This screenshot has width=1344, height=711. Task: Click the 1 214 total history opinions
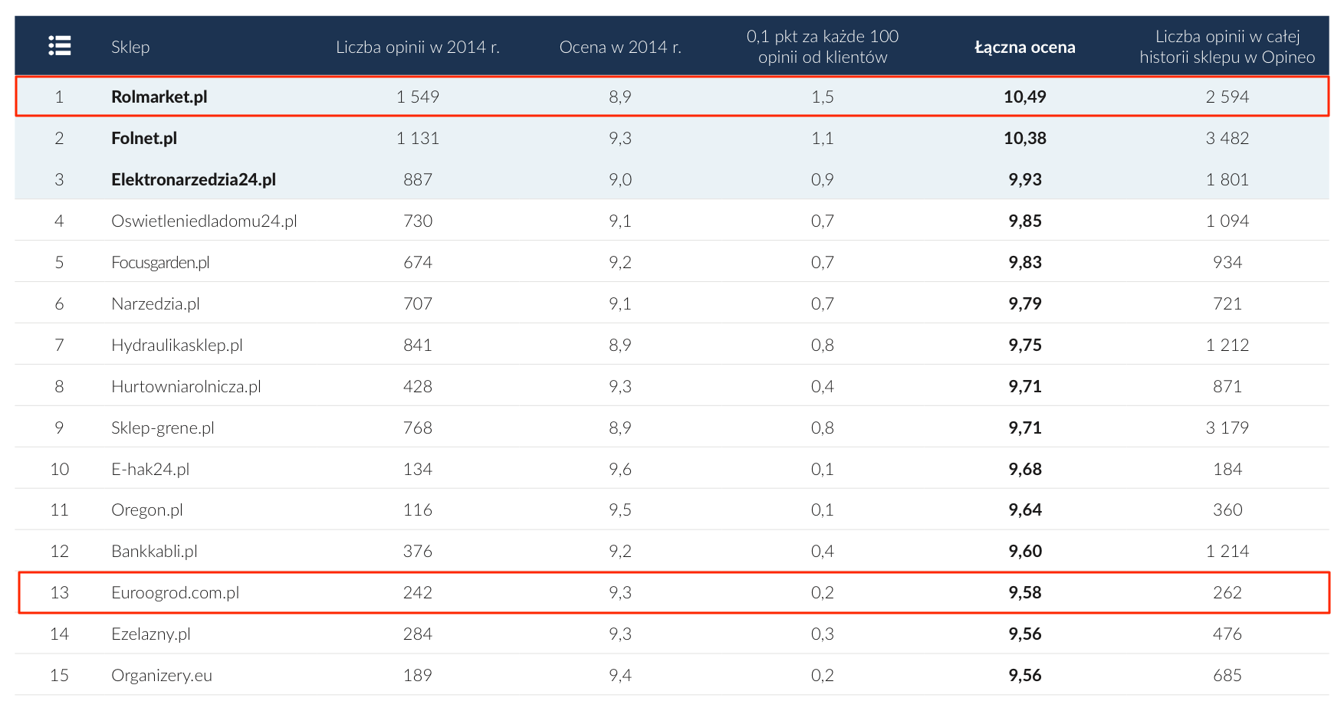pyautogui.click(x=1227, y=551)
